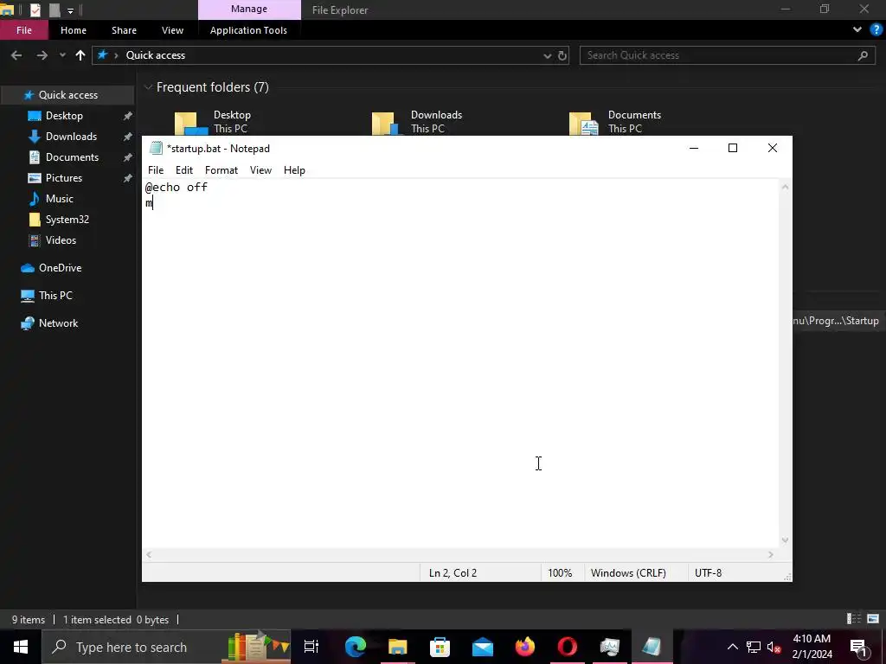Select OneDrive in the navigation pane

pos(60,268)
